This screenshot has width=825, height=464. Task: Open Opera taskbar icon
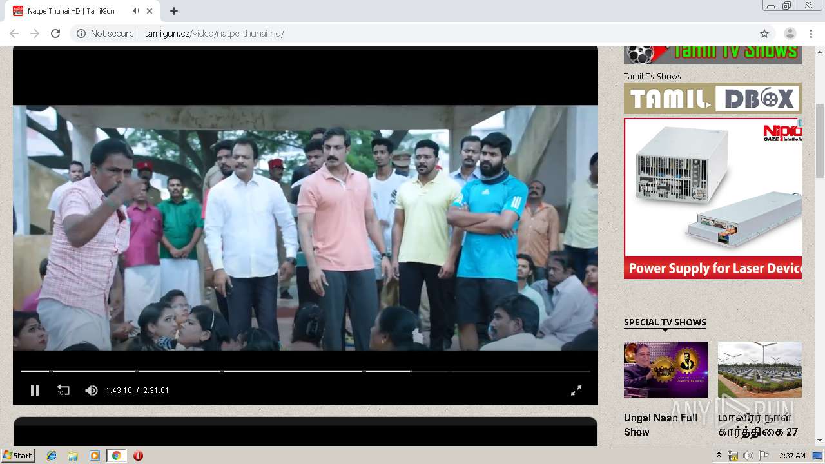coord(138,456)
